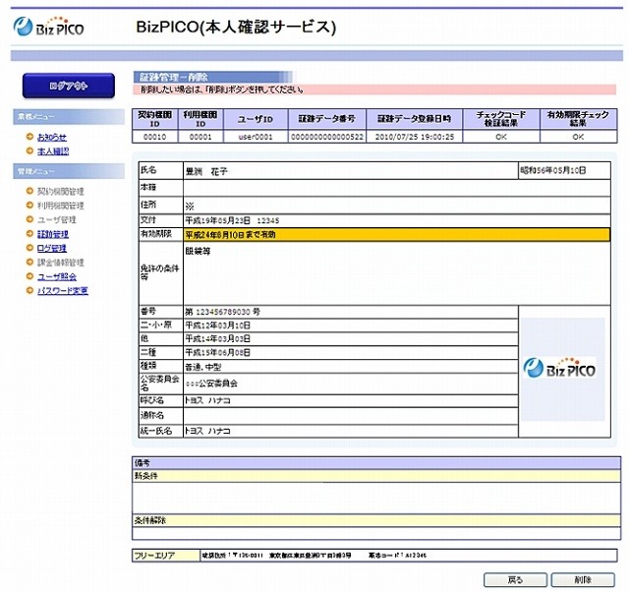The image size is (629, 593).
Task: Click the BizPICO(本人確認サービス) page title
Action: pos(236,27)
